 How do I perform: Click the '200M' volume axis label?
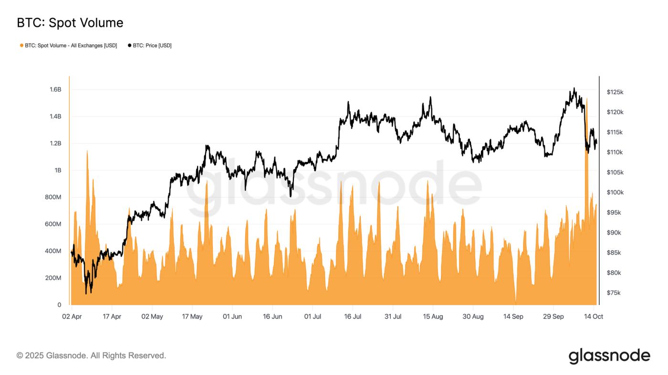[52, 278]
